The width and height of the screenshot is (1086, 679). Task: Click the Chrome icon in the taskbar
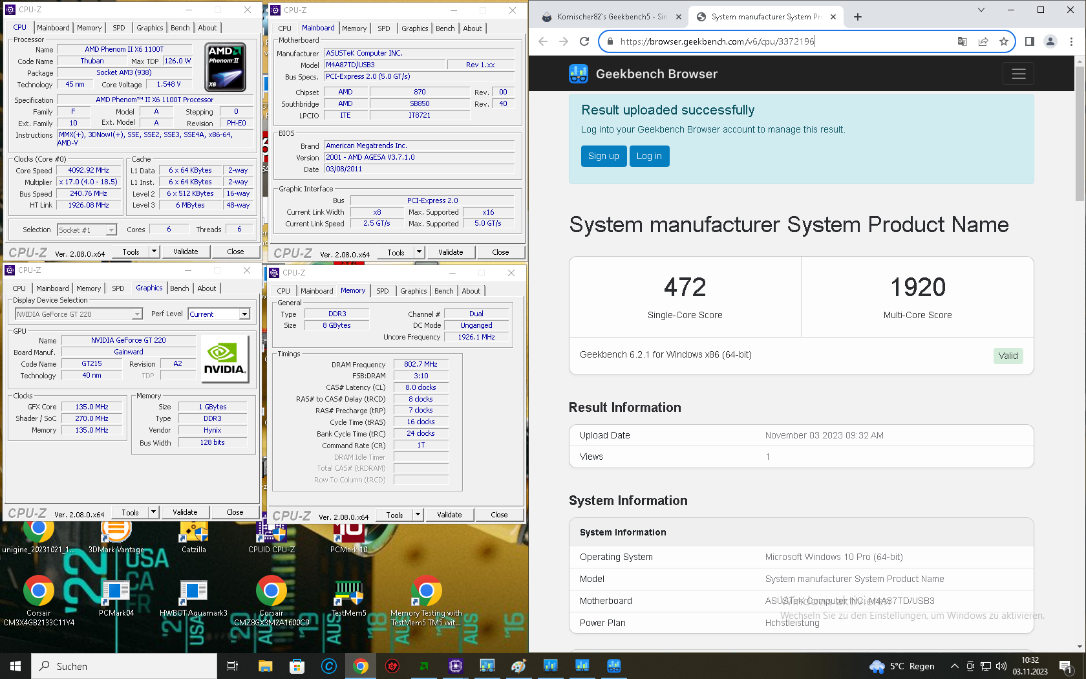(x=361, y=666)
